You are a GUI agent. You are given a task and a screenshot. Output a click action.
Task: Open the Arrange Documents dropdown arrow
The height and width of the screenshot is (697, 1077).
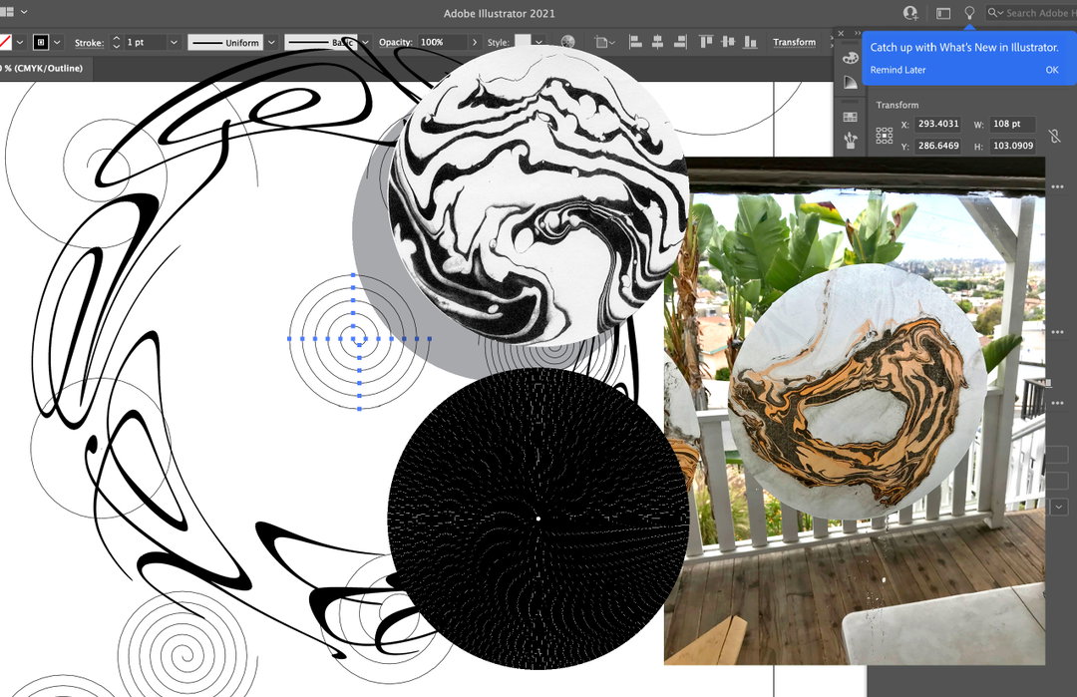tap(25, 12)
